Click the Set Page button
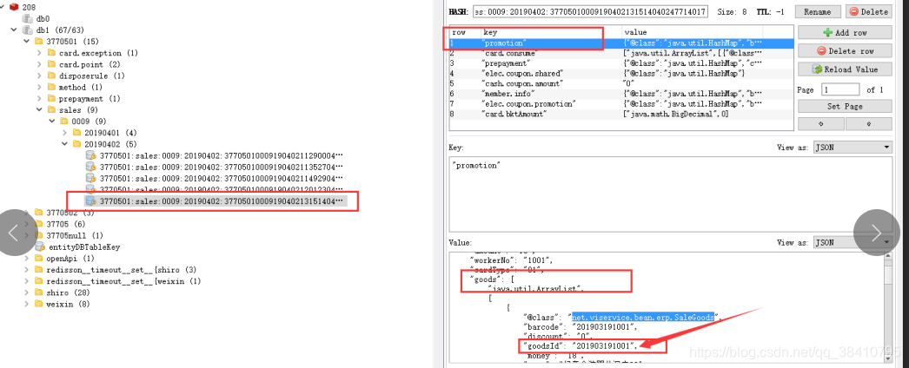The image size is (909, 368). (845, 107)
